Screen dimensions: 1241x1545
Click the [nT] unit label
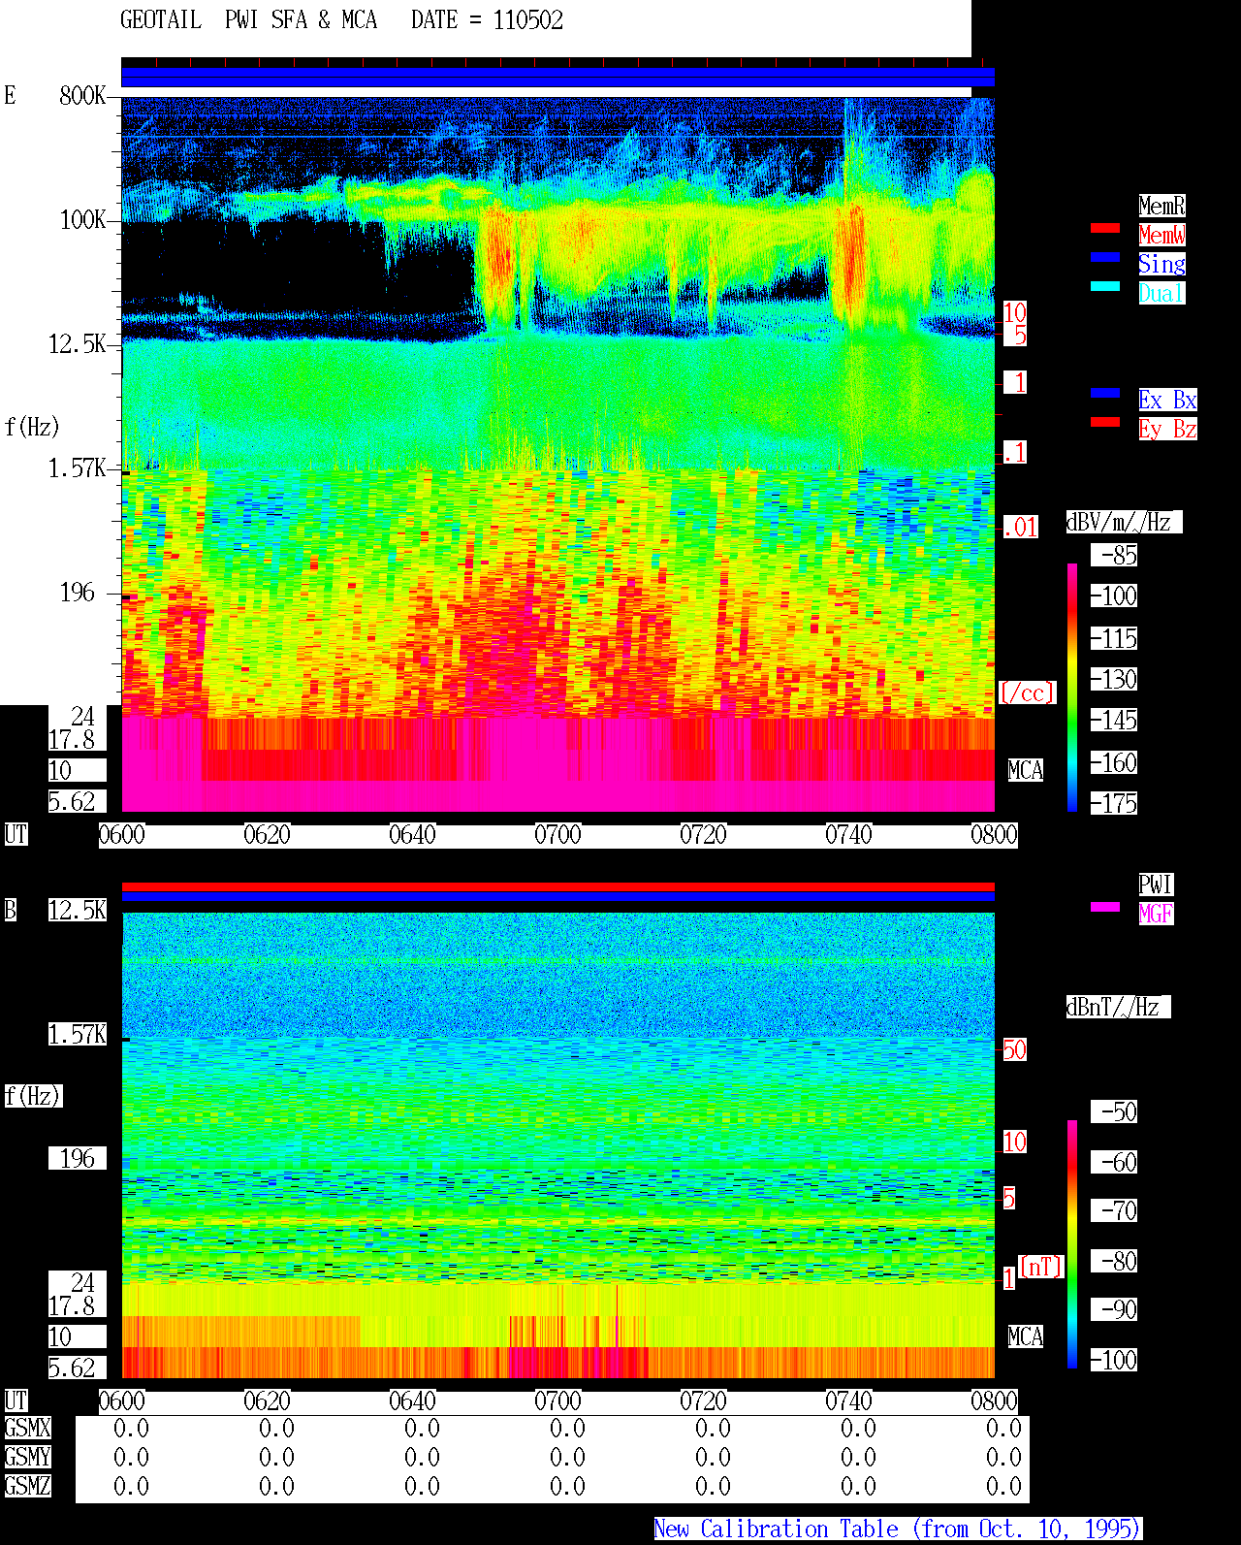[x=1041, y=1267]
